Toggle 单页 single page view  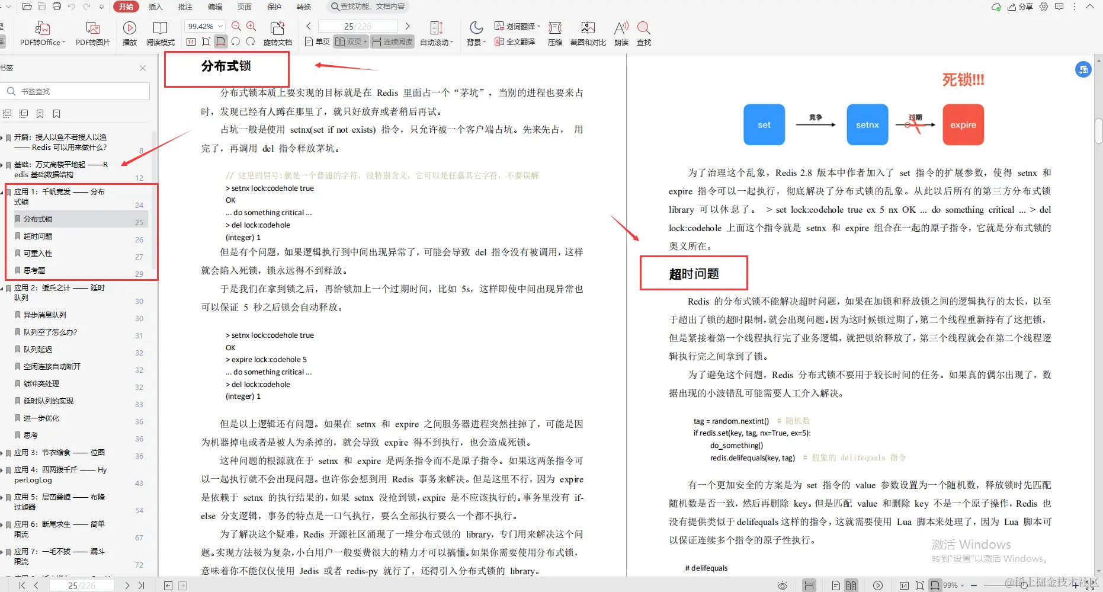click(x=317, y=41)
